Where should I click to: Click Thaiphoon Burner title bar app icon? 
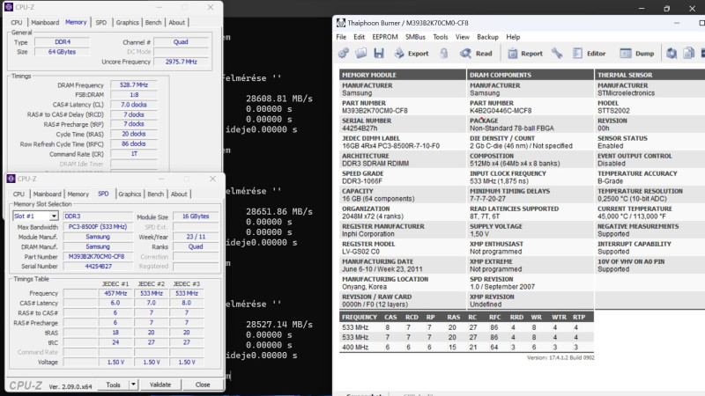pyautogui.click(x=341, y=23)
